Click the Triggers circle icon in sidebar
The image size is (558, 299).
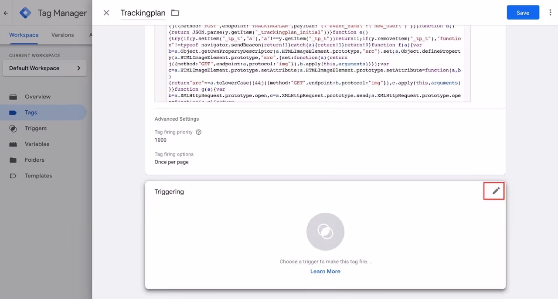pyautogui.click(x=13, y=128)
